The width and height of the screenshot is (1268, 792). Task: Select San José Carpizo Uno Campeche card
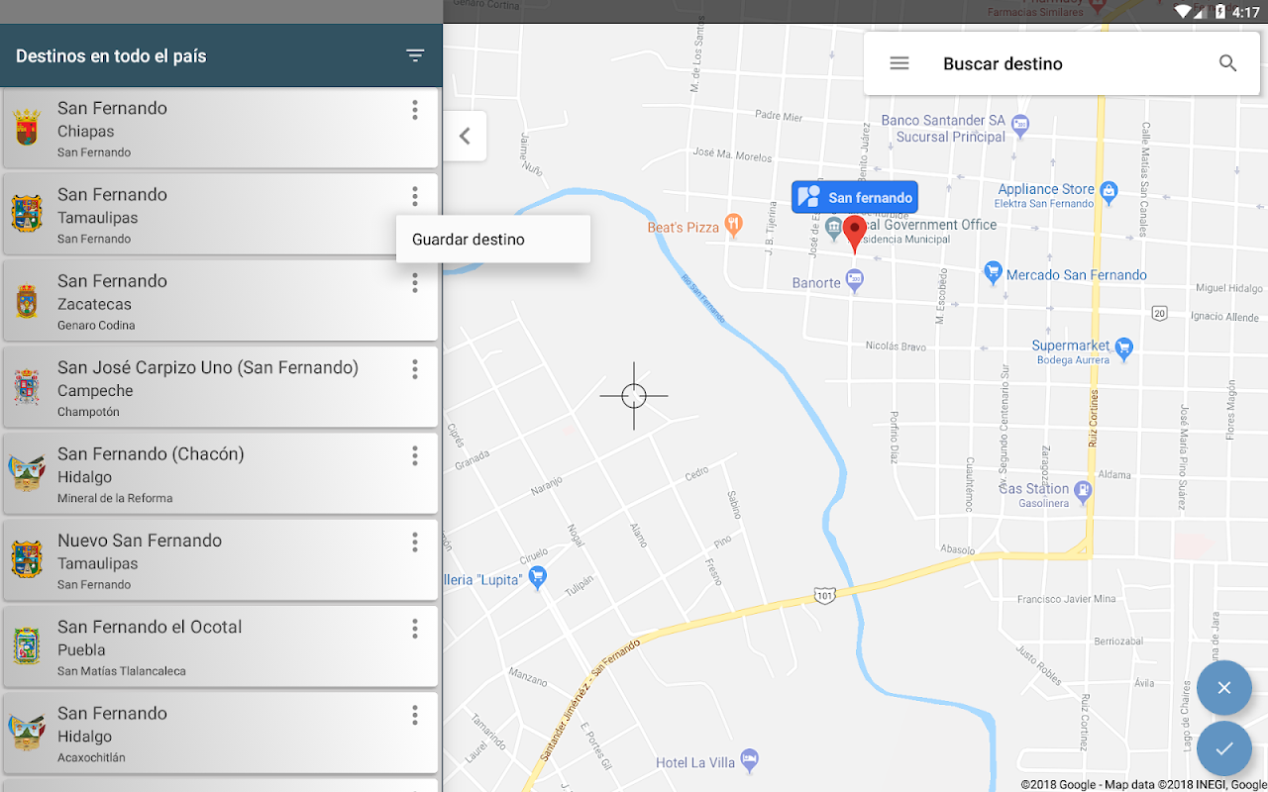[220, 388]
